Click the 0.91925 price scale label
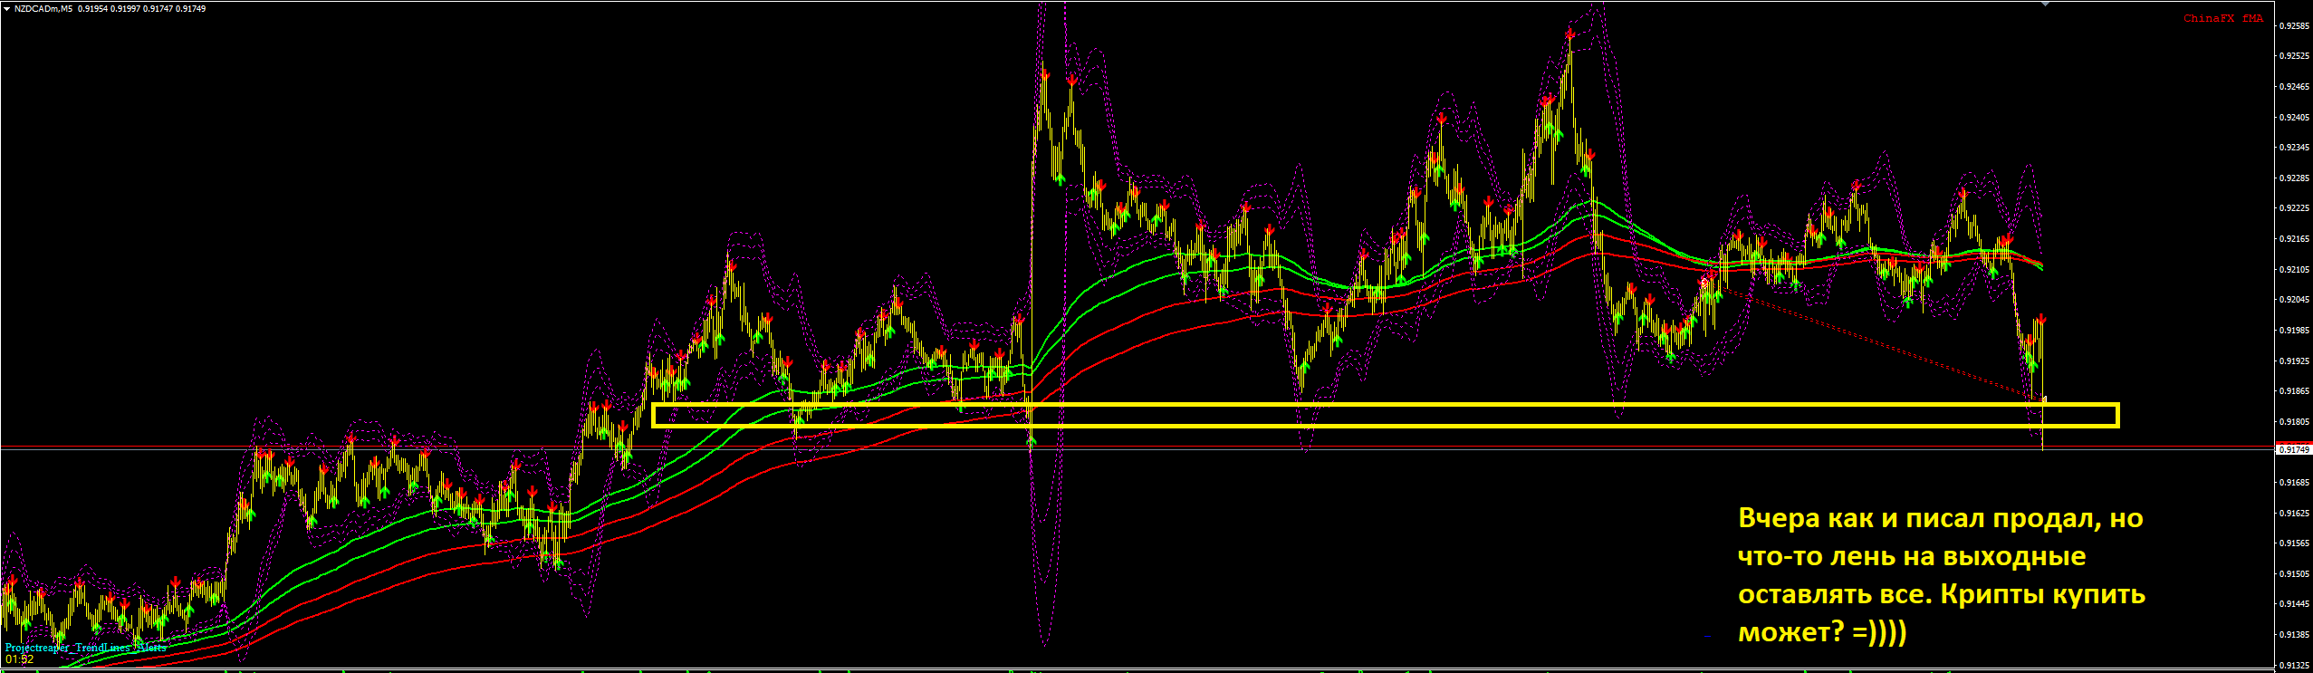This screenshot has height=673, width=2313. click(x=2294, y=361)
